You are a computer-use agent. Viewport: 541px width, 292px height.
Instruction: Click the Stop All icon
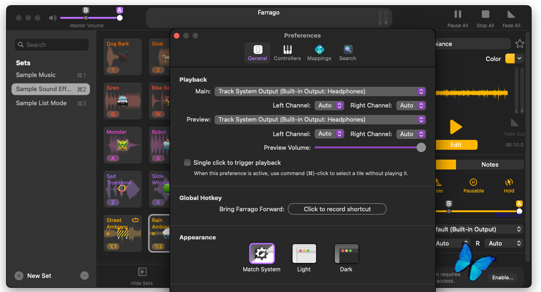pyautogui.click(x=486, y=14)
